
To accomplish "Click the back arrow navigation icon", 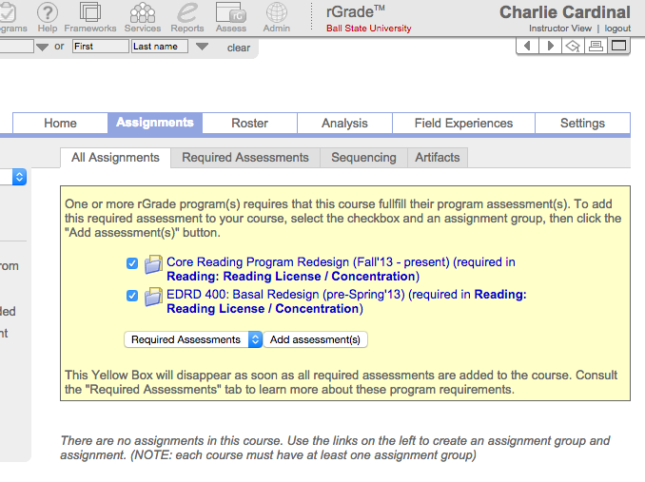I will coord(527,47).
